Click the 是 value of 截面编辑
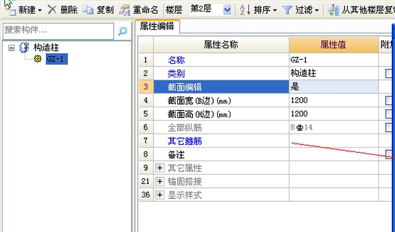This screenshot has width=395, height=232. point(334,87)
